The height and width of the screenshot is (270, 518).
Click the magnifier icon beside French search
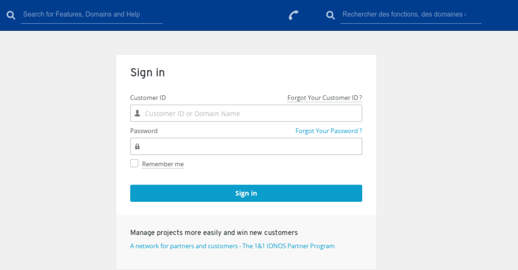330,15
